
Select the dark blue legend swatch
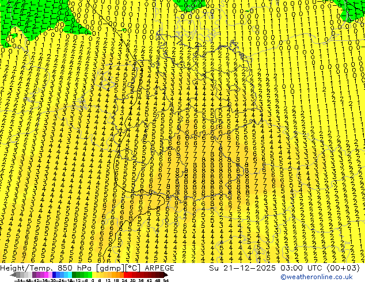54,275
